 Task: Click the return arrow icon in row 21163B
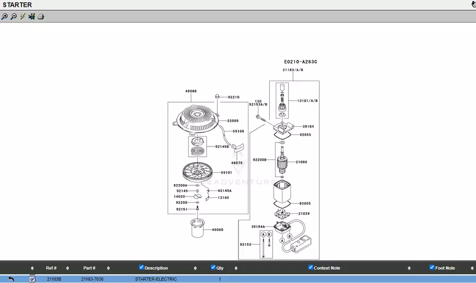pyautogui.click(x=11, y=279)
